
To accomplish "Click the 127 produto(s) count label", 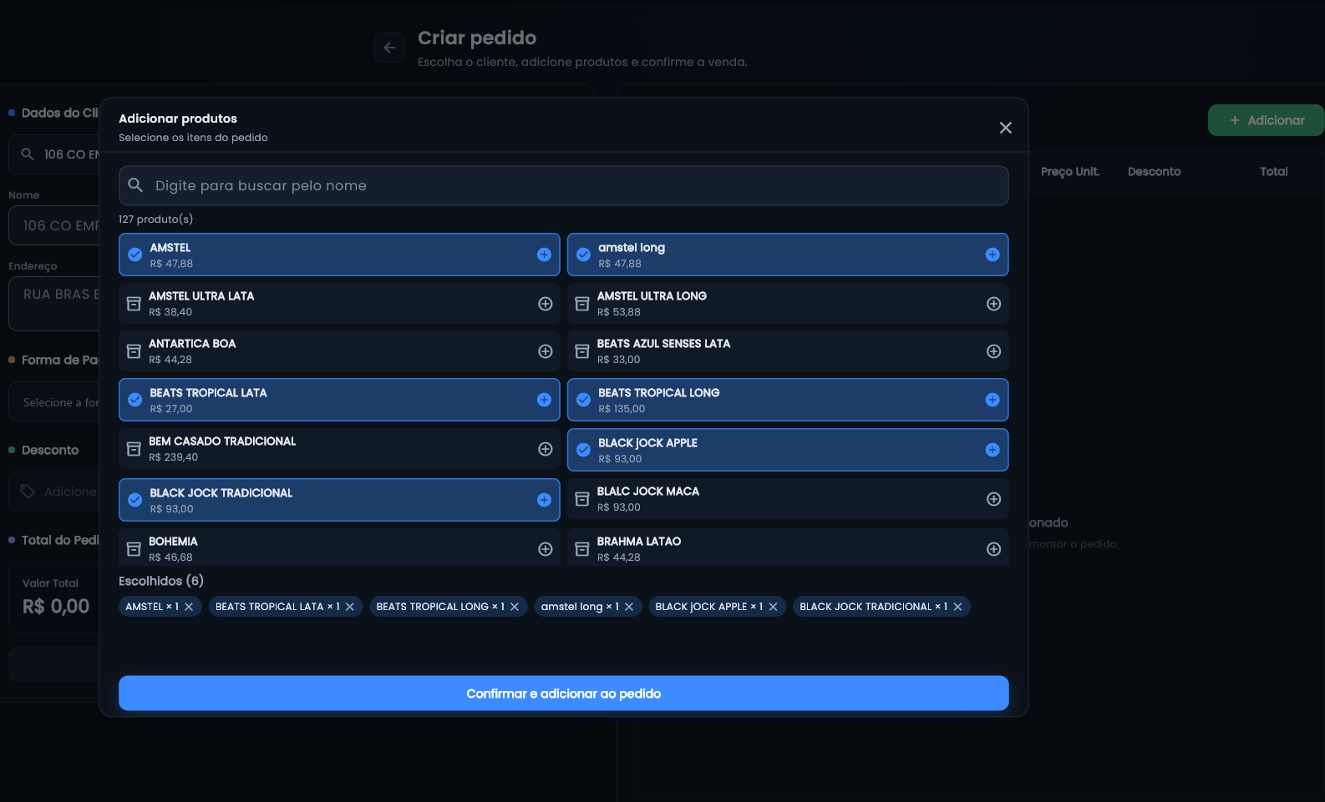I will coord(155,219).
